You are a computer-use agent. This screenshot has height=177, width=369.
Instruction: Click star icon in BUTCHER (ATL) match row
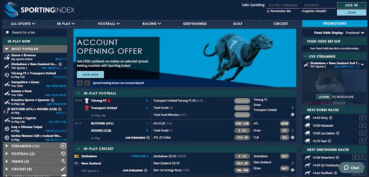pos(292,137)
